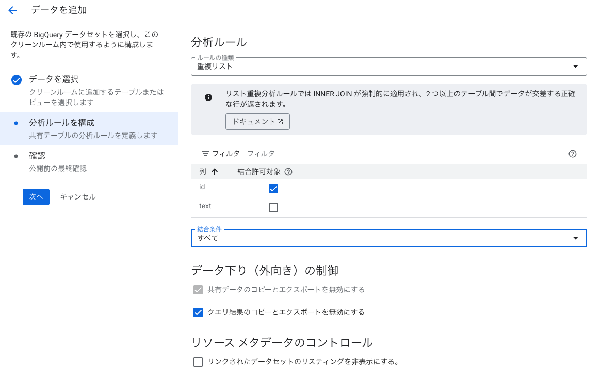Screen dimensions: 601x382
Task: Open the データを選択 step
Action: point(54,79)
